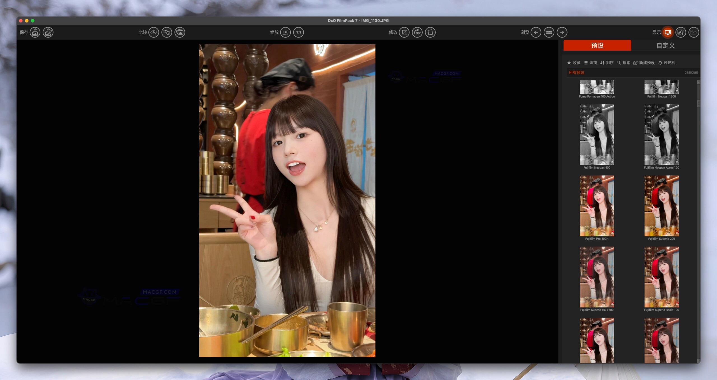Open 时光机 time machine feature
Screen dimensions: 717x380
point(668,63)
